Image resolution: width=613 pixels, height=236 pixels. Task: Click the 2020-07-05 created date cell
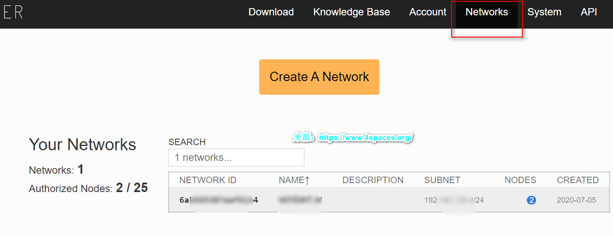point(576,200)
